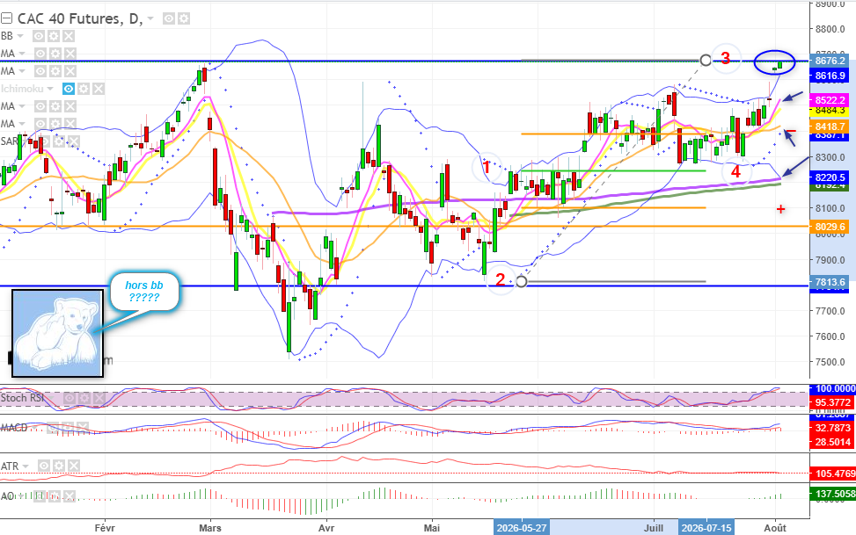Click the ATR indicator label
The height and width of the screenshot is (535, 856).
click(10, 466)
